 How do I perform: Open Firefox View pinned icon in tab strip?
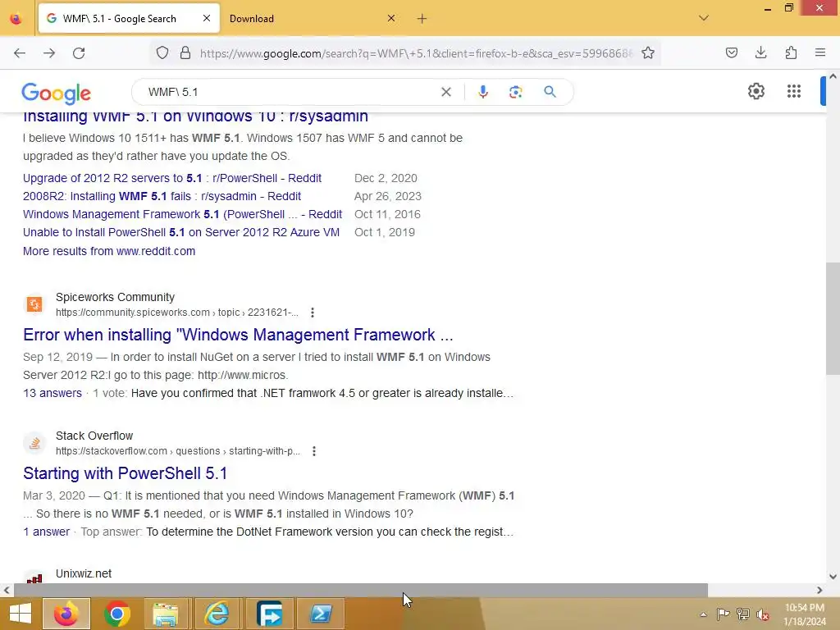coord(16,19)
